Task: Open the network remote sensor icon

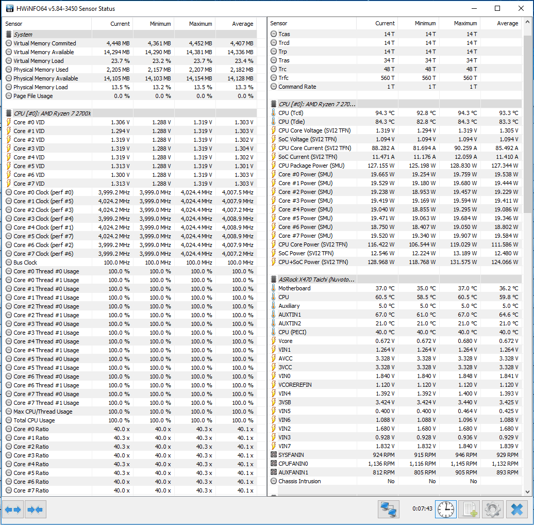Action: pyautogui.click(x=389, y=510)
